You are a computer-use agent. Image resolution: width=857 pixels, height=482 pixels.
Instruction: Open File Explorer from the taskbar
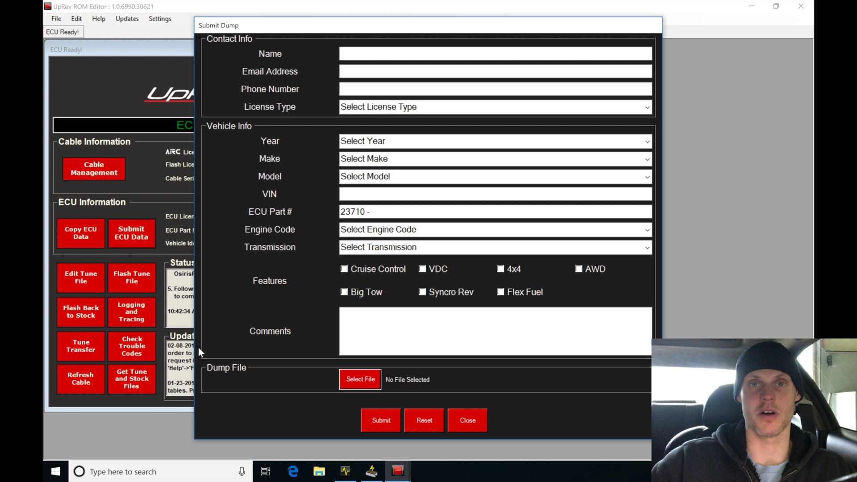pos(319,471)
